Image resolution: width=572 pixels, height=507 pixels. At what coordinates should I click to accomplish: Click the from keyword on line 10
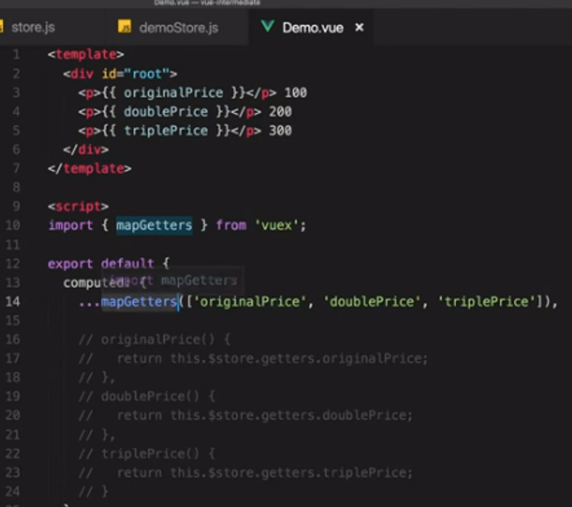(231, 225)
